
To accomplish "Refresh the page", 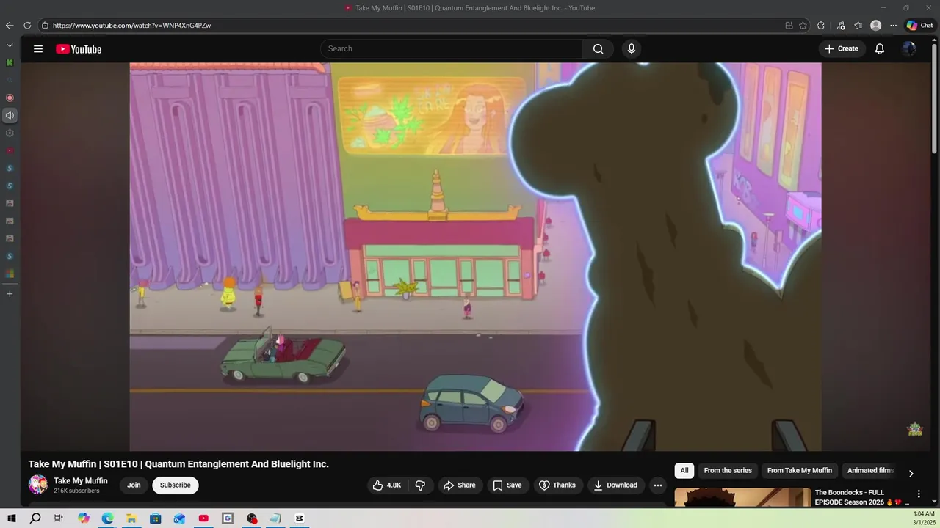I will click(x=27, y=25).
